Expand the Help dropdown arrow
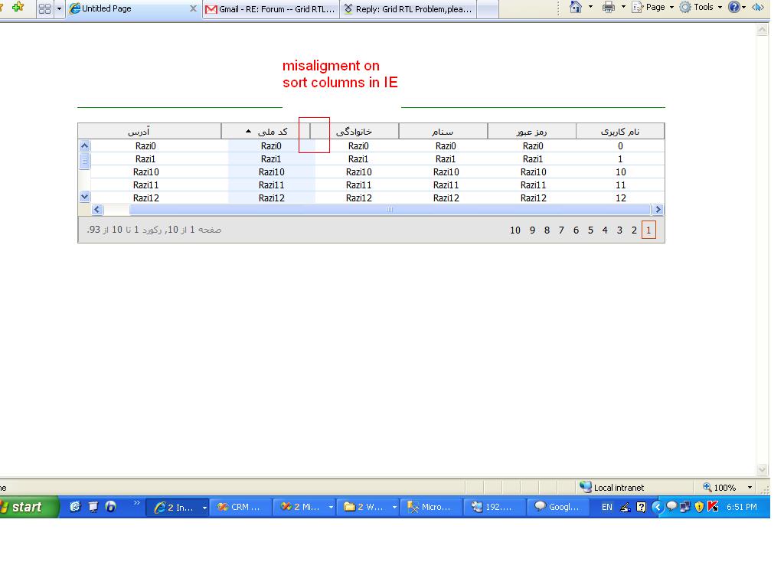This screenshot has width=784, height=588. pyautogui.click(x=744, y=7)
